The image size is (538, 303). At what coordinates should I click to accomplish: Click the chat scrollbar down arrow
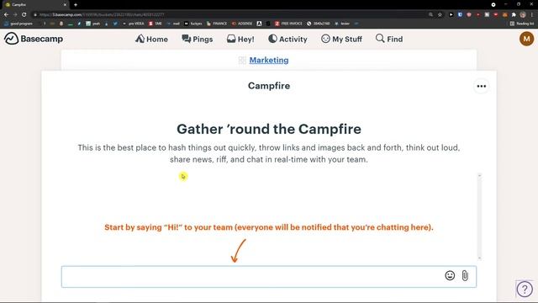tap(480, 258)
